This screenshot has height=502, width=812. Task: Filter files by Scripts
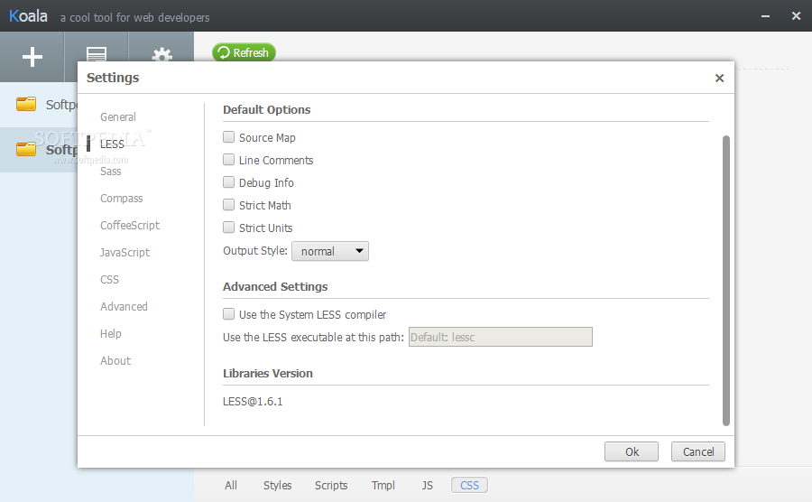pos(331,486)
